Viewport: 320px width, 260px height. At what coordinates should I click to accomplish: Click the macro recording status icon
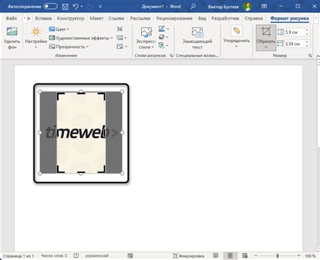click(130, 256)
